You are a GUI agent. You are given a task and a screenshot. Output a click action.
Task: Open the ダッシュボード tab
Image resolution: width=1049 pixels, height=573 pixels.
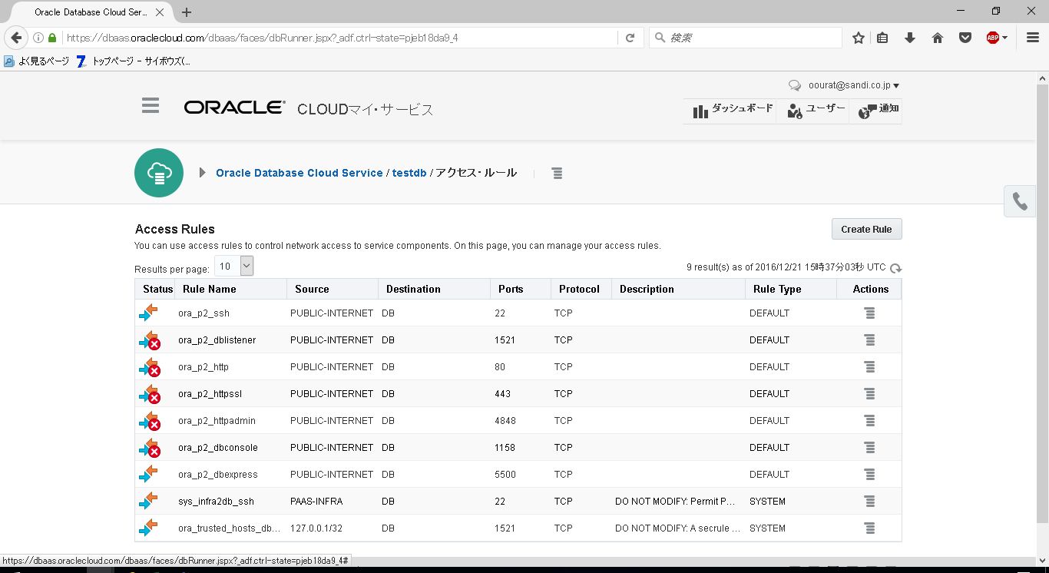pos(732,111)
